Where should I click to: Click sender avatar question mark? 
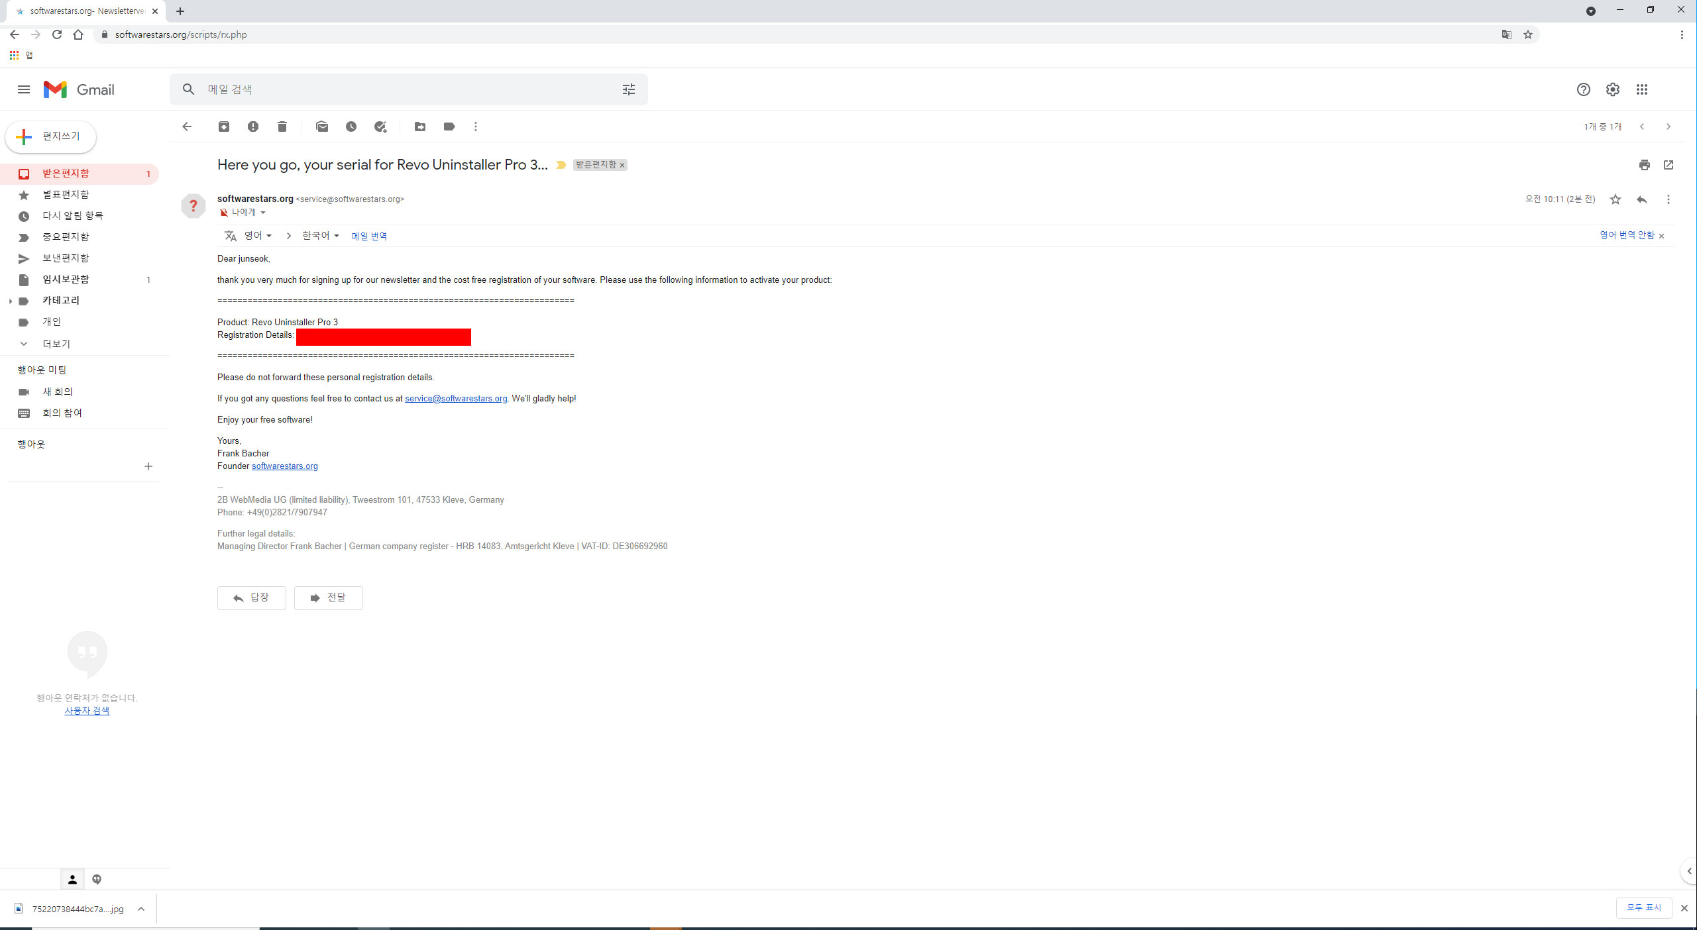tap(193, 205)
